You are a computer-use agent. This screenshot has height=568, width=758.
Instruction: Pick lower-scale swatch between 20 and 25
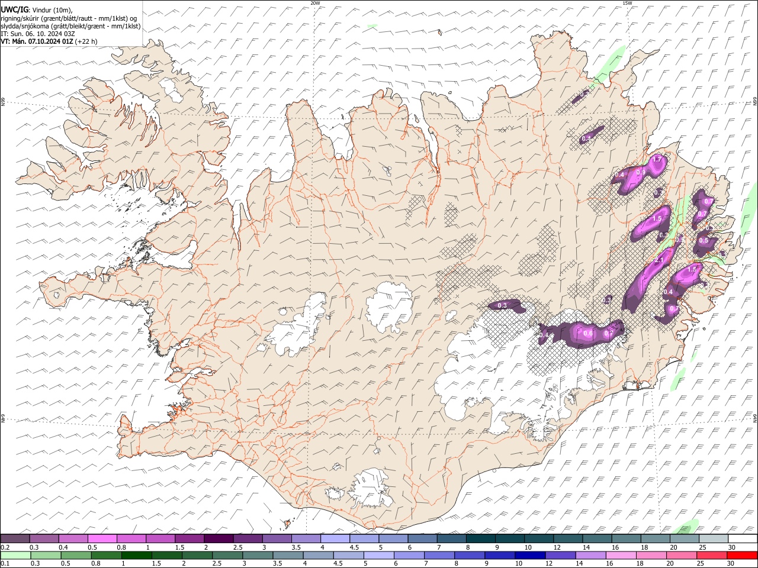[682, 555]
